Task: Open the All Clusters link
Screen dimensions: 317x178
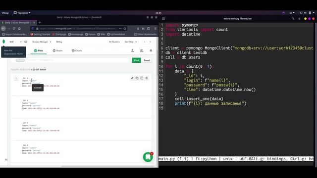Action: pos(114,42)
